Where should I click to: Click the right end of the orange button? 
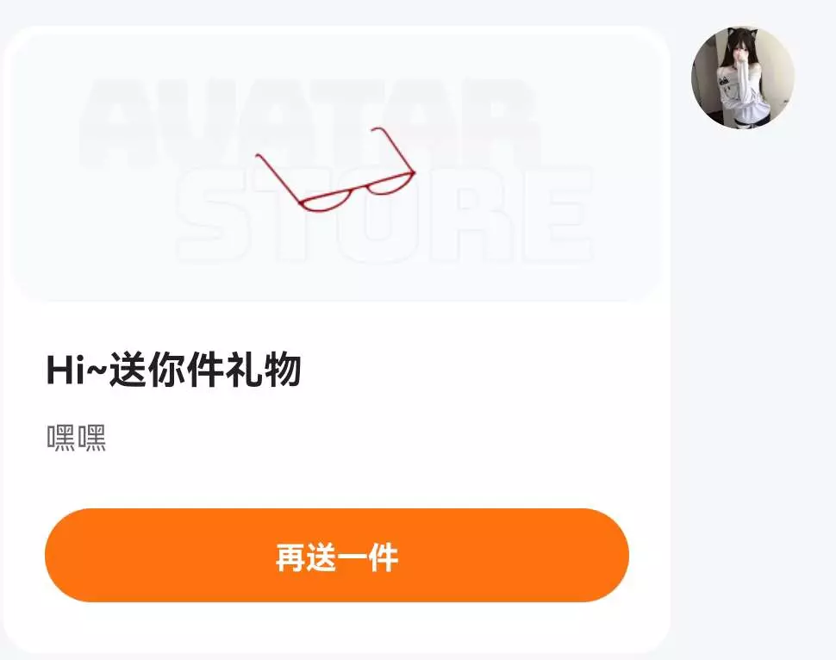click(595, 556)
